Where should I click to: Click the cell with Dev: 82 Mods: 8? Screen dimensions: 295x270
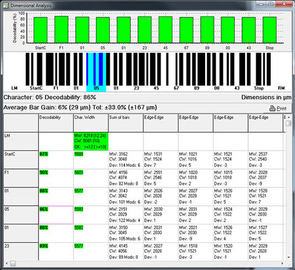[x=126, y=178]
